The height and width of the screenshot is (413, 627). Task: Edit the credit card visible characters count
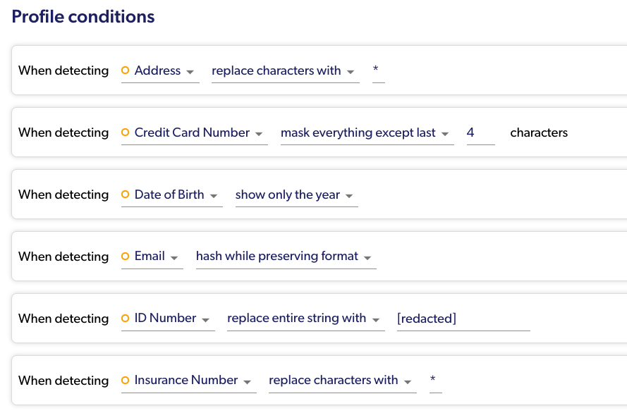480,133
